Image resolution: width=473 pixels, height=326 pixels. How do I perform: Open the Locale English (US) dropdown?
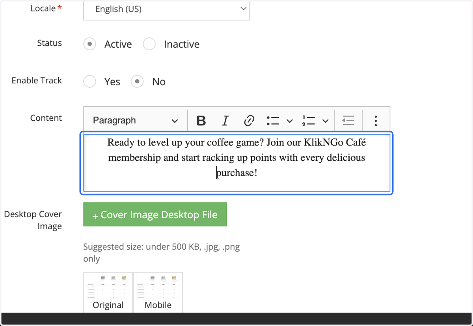click(x=166, y=9)
